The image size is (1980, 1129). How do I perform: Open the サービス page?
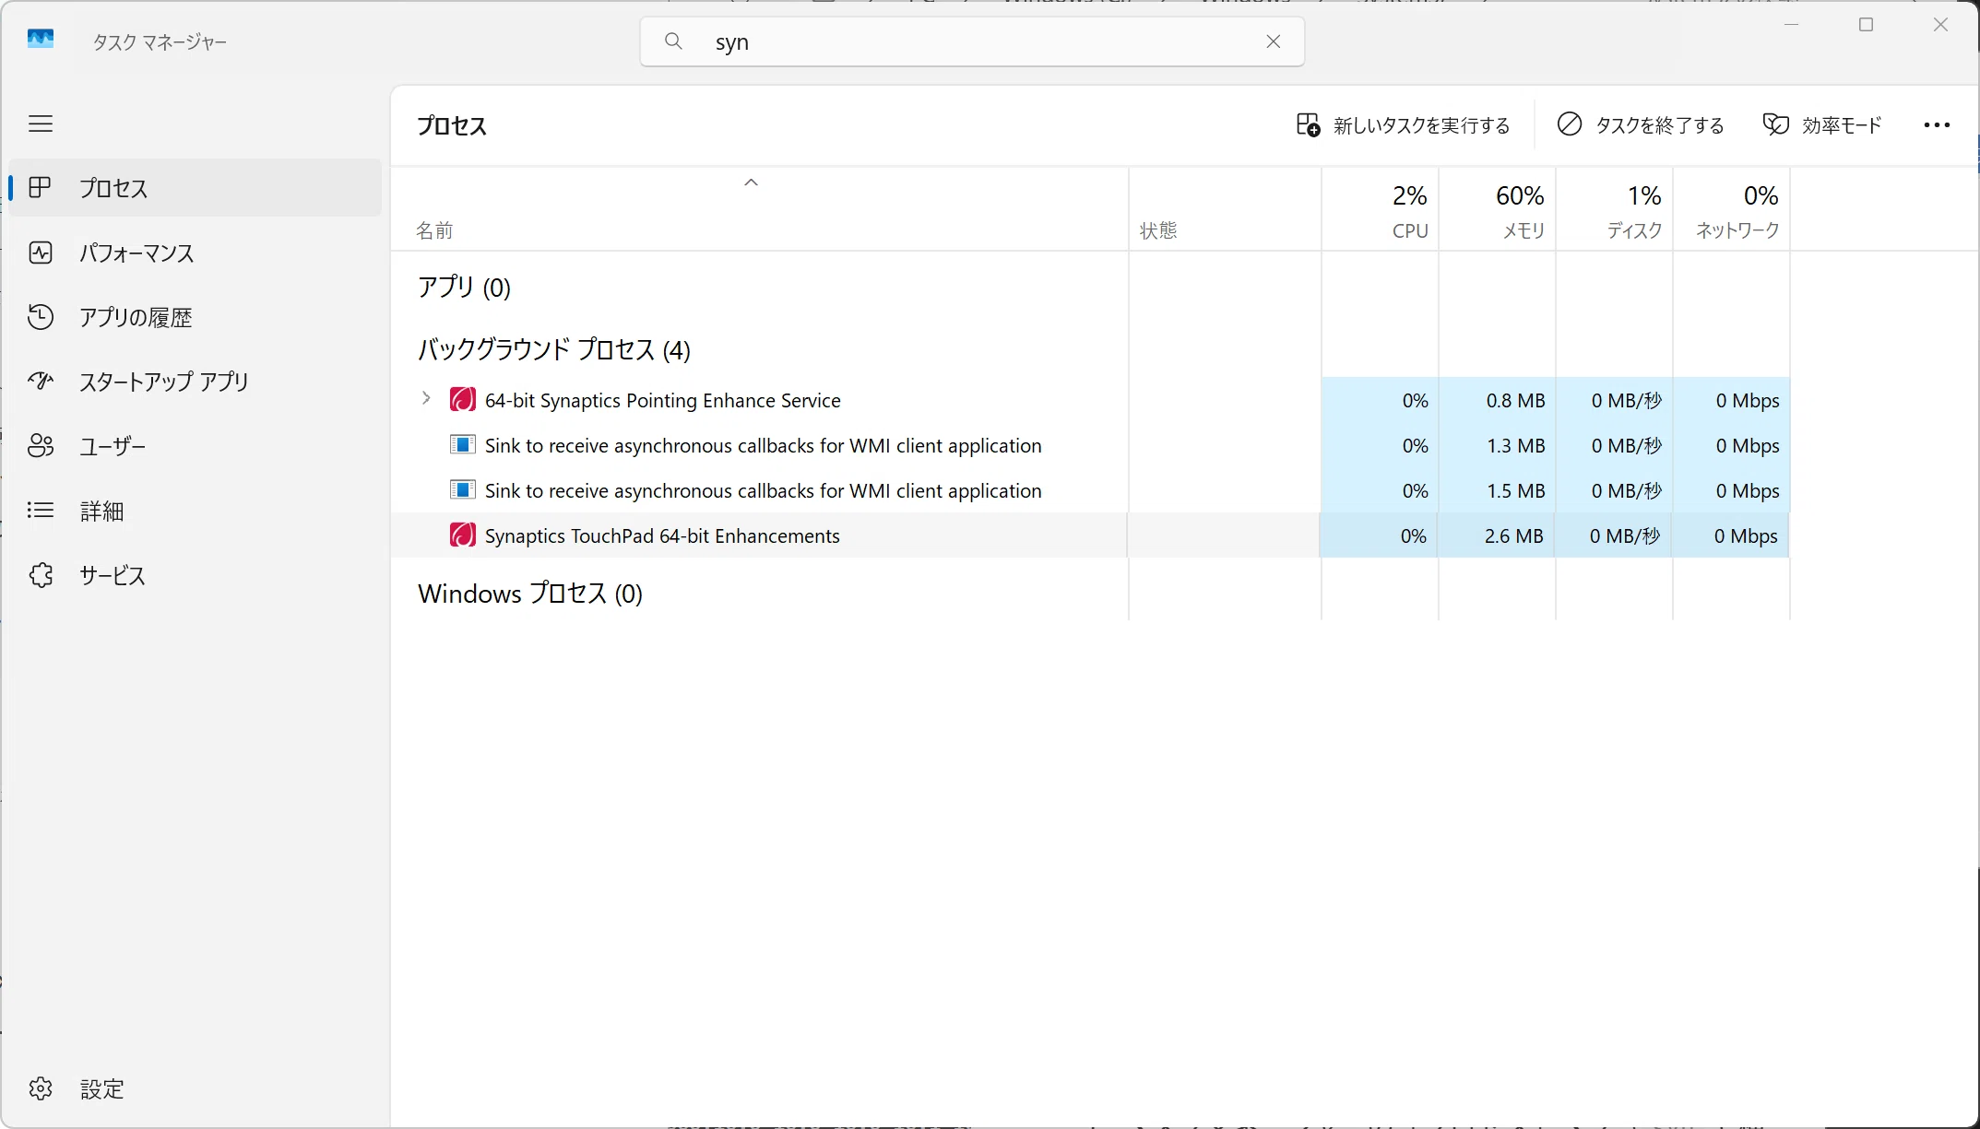pos(195,575)
